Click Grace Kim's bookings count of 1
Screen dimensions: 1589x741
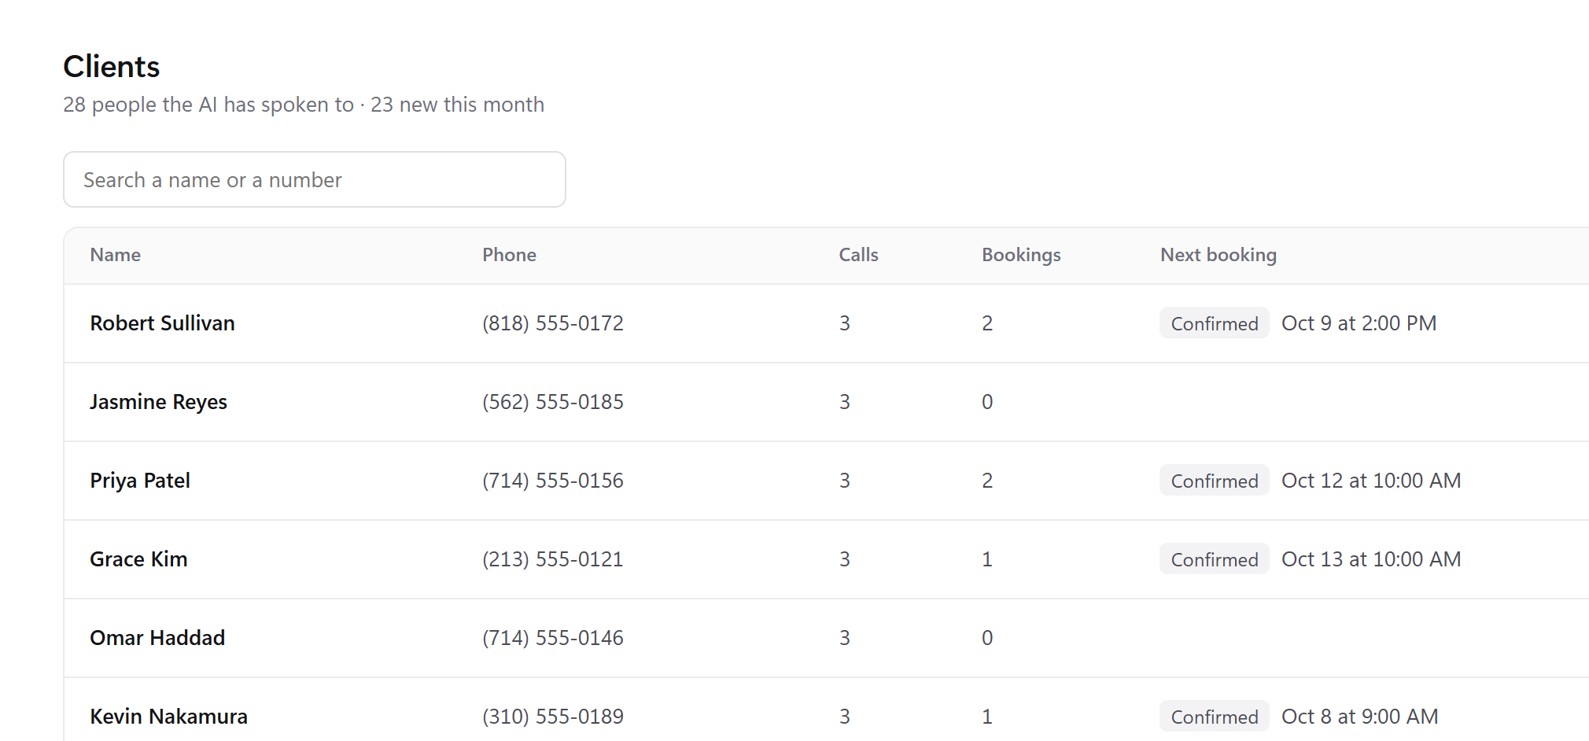click(x=987, y=559)
